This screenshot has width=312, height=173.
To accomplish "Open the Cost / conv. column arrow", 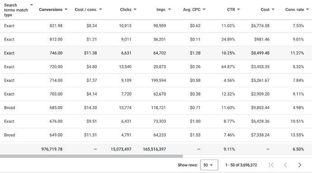I will (x=100, y=9).
